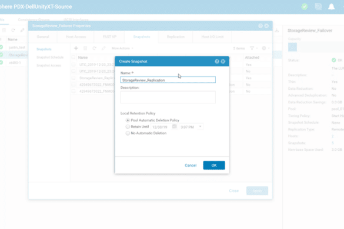The image size is (344, 229).
Task: Check the second UTC_2019-12-20 snapshot row checkbox
Action: (74, 71)
